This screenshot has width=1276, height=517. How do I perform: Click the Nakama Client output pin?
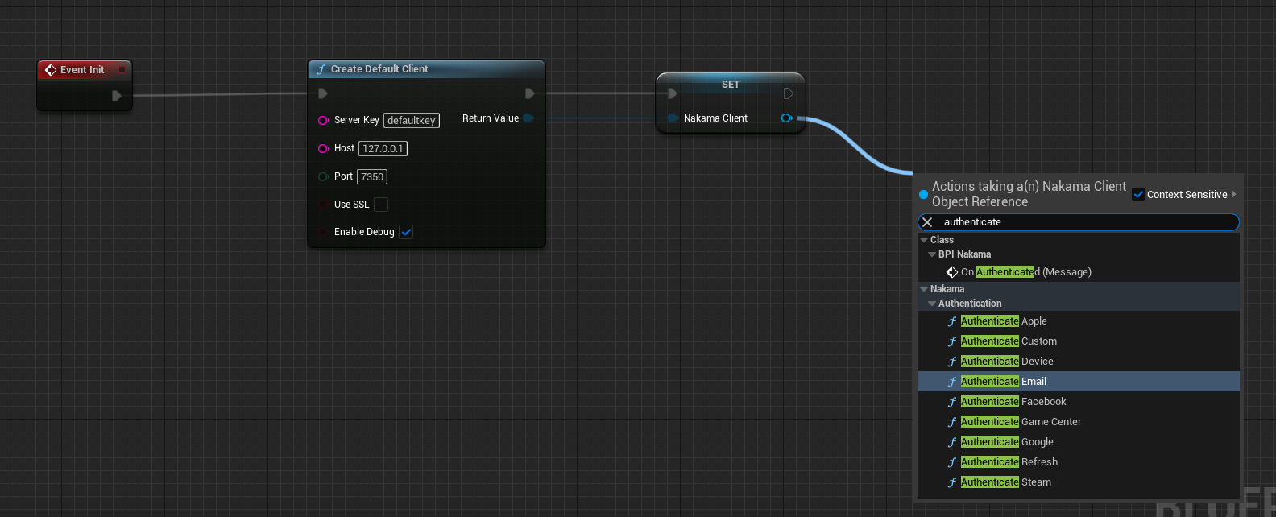point(787,118)
